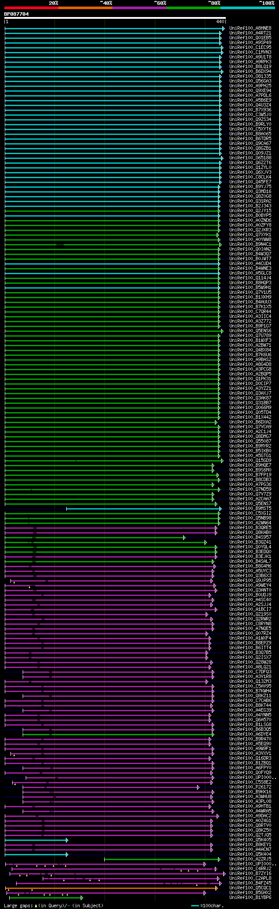Select the UniRef100_Q6XJV3 label
The image size is (279, 909).
(250, 172)
